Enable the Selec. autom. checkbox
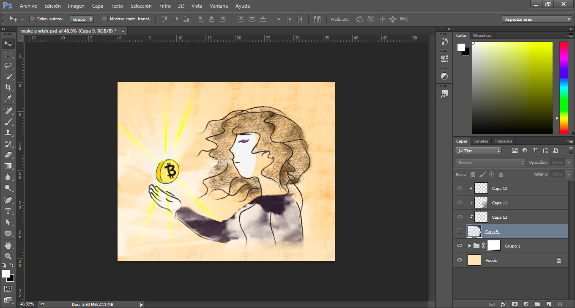This screenshot has width=575, height=308. (x=32, y=19)
